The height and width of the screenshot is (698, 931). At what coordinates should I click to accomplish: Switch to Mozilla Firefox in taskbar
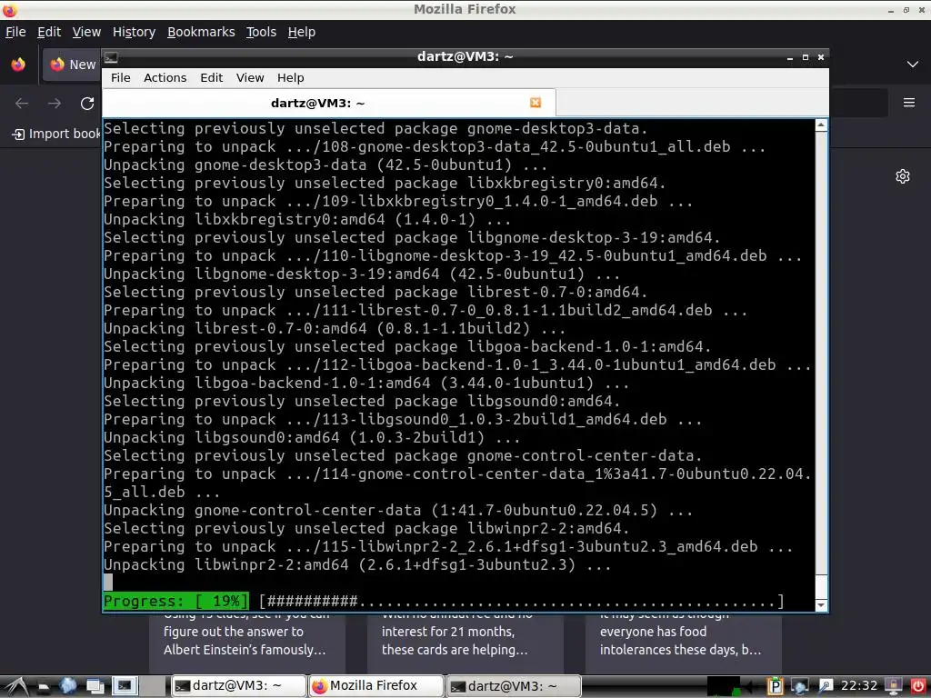(x=375, y=686)
